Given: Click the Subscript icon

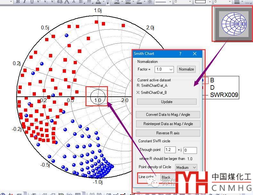Looking at the screenshot, I should tap(45, 2).
